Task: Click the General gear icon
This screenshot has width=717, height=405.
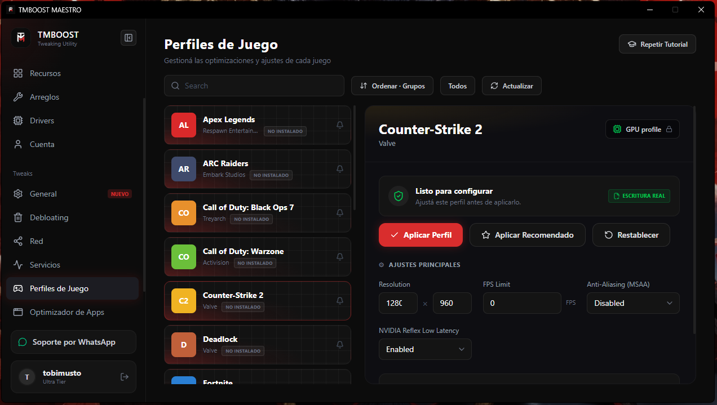Action: coord(18,194)
